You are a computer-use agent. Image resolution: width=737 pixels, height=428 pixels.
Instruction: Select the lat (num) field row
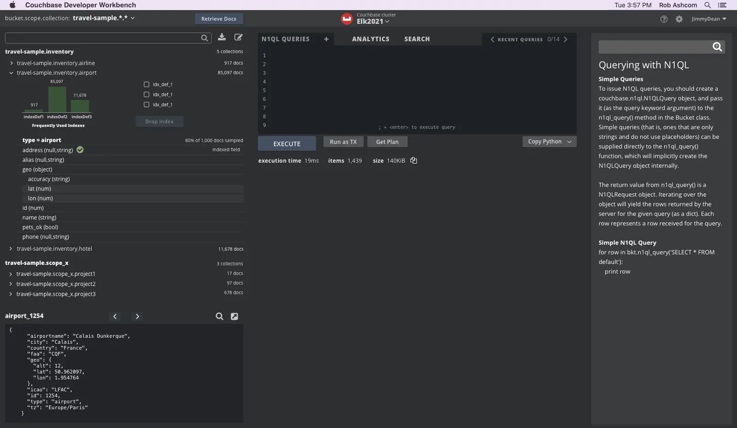click(x=133, y=189)
